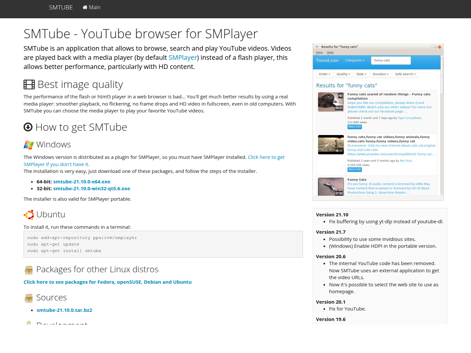The width and height of the screenshot is (471, 353).
Task: Click the '32-bit:' label
Action: [44, 189]
